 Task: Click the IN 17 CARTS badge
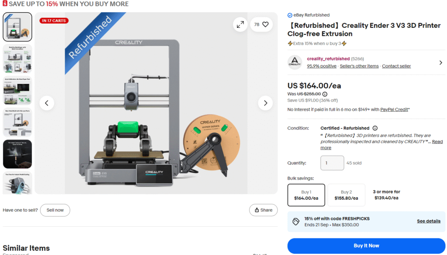pos(54,20)
